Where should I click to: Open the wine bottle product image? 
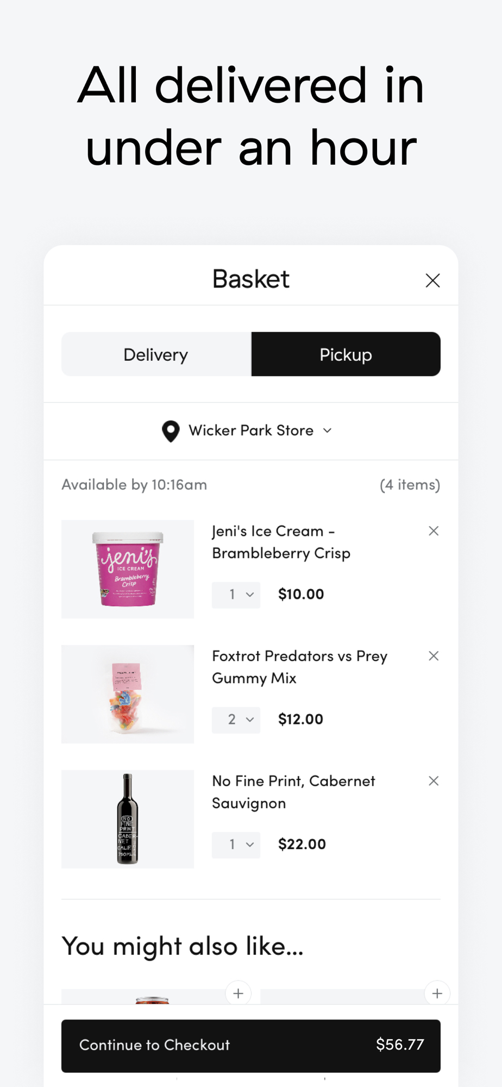click(x=128, y=819)
